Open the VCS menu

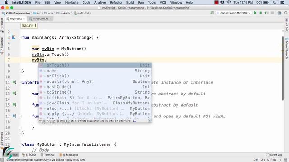(x=163, y=2)
